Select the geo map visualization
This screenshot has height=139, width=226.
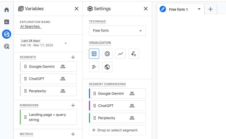[x=107, y=67]
